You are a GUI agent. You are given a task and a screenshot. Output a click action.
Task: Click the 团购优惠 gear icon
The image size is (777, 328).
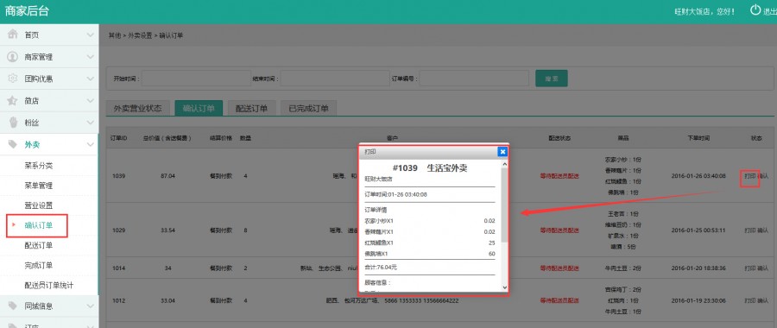pos(13,79)
